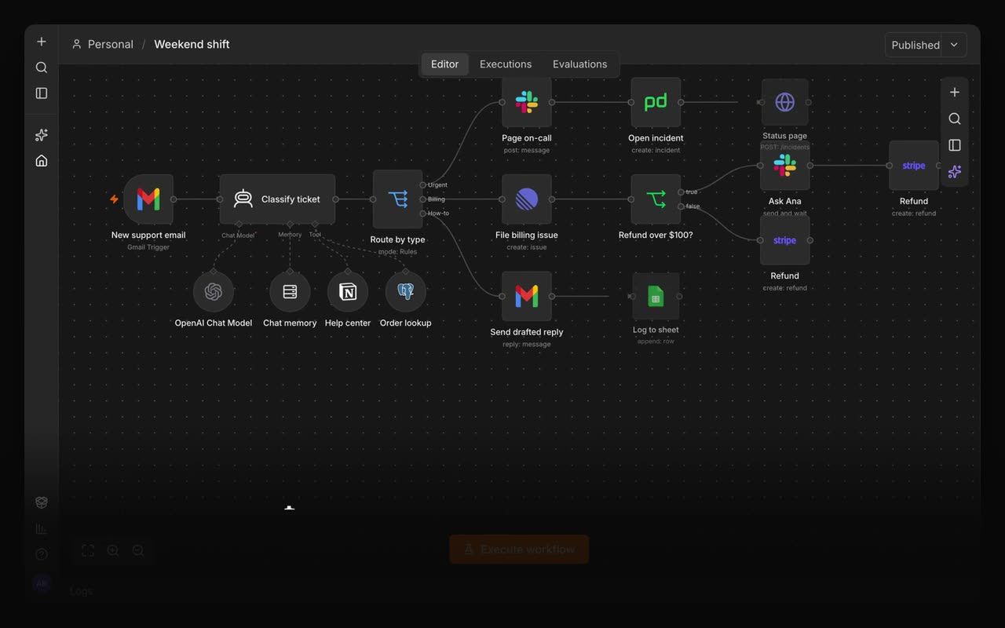Switch to the Executions tab
This screenshot has height=628, width=1005.
(x=506, y=64)
